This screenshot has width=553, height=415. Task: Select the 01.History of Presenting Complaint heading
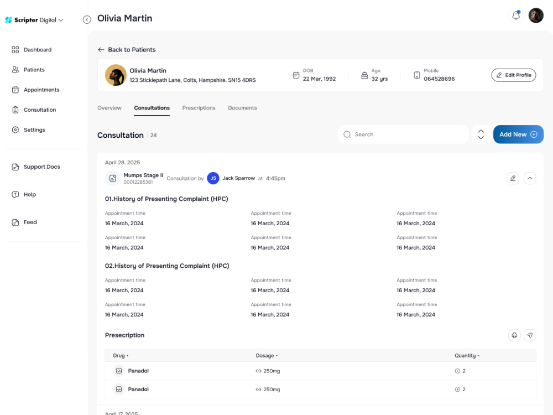pyautogui.click(x=166, y=199)
